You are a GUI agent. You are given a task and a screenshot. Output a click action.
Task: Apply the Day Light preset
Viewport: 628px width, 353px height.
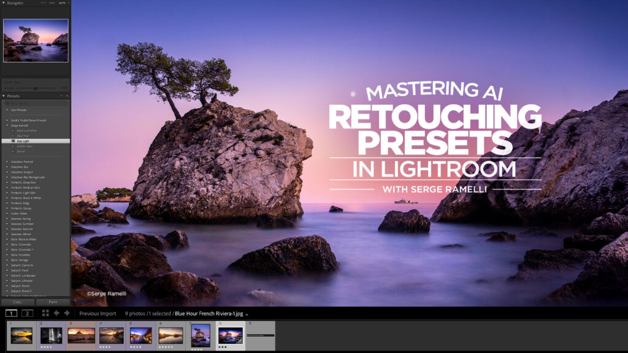[x=21, y=141]
